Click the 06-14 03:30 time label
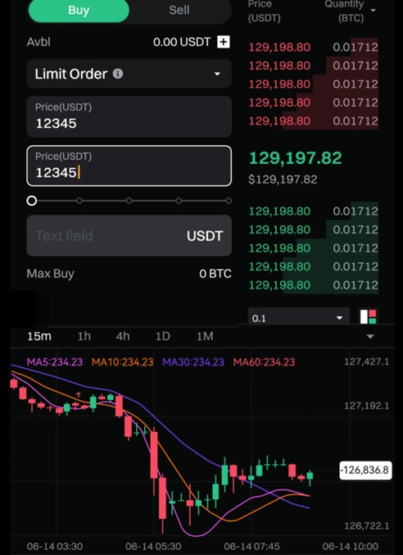 55,546
